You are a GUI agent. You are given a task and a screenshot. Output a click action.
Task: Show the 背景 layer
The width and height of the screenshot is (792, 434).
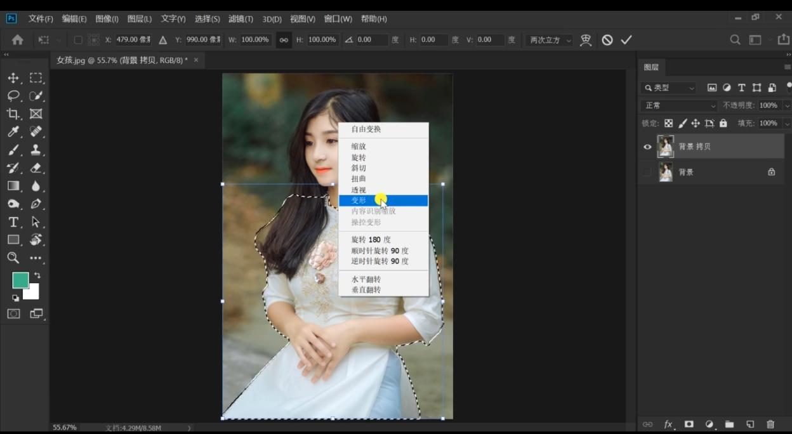point(647,171)
